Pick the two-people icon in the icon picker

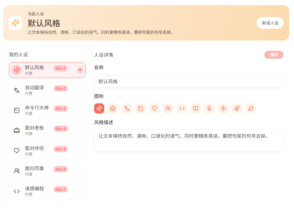pos(168,108)
